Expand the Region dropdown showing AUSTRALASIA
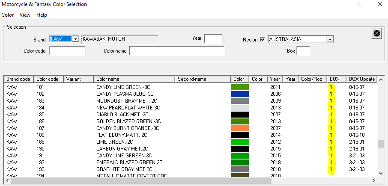388x186 pixels. coord(329,39)
